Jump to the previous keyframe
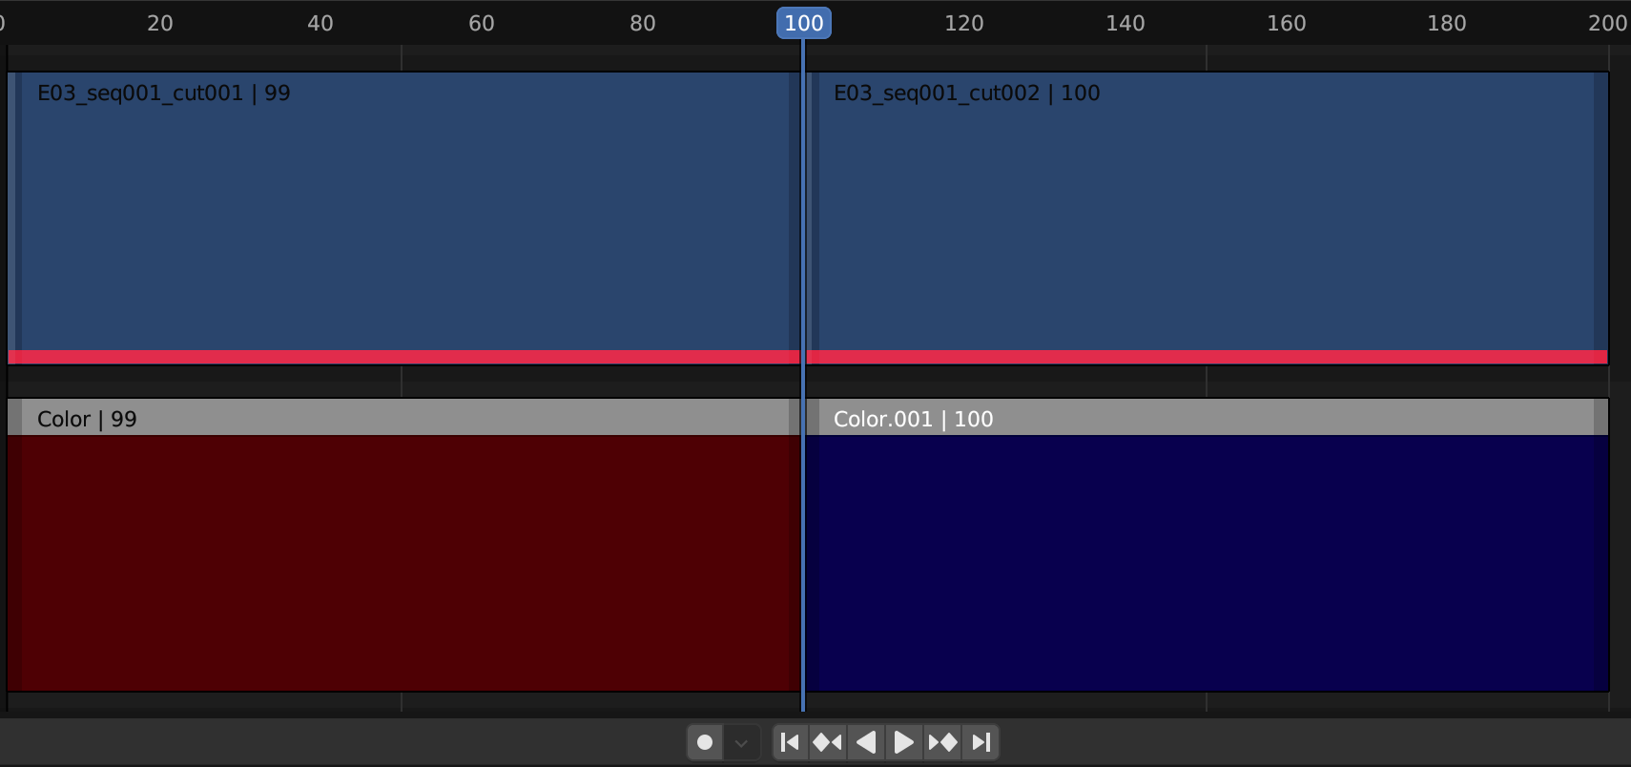 [x=828, y=742]
